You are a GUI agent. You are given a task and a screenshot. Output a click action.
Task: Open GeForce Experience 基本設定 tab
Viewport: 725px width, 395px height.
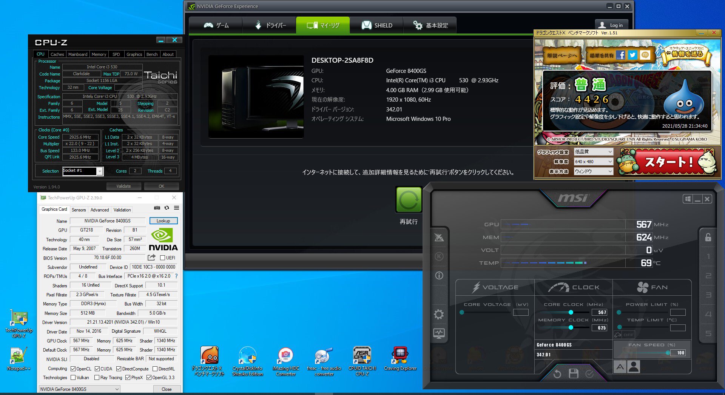[x=430, y=25]
